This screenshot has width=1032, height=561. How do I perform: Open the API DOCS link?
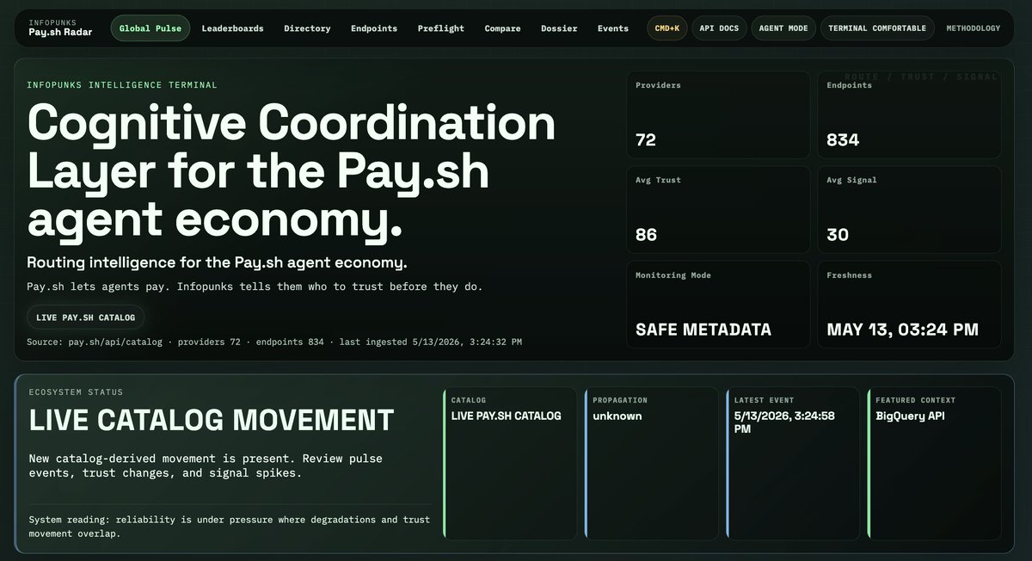[719, 28]
